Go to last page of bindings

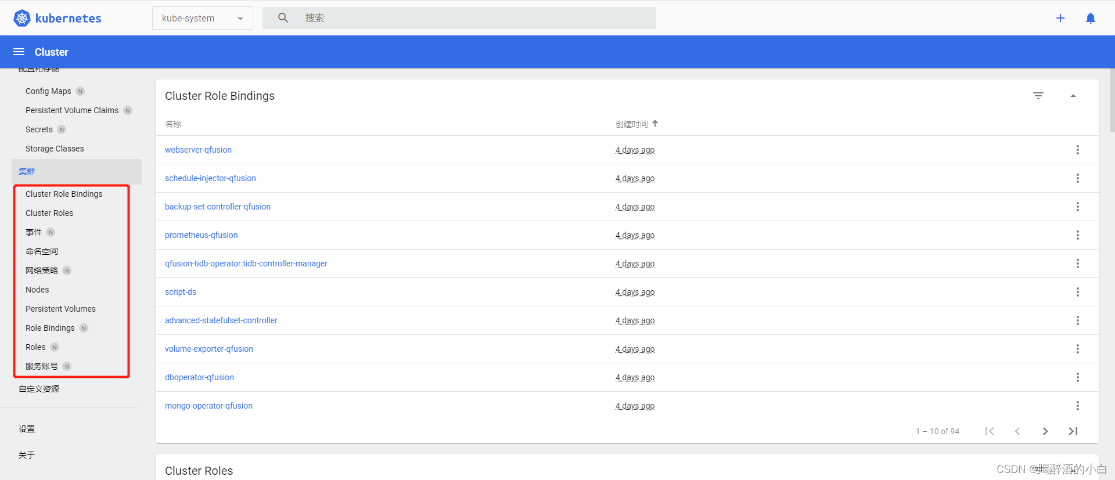click(1073, 431)
